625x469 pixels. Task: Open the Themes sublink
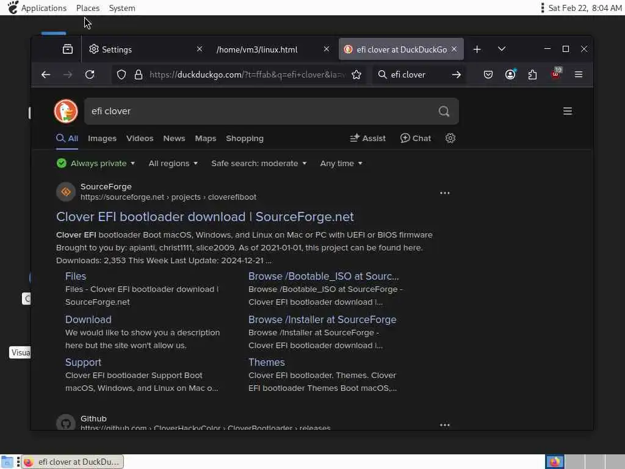click(x=267, y=362)
